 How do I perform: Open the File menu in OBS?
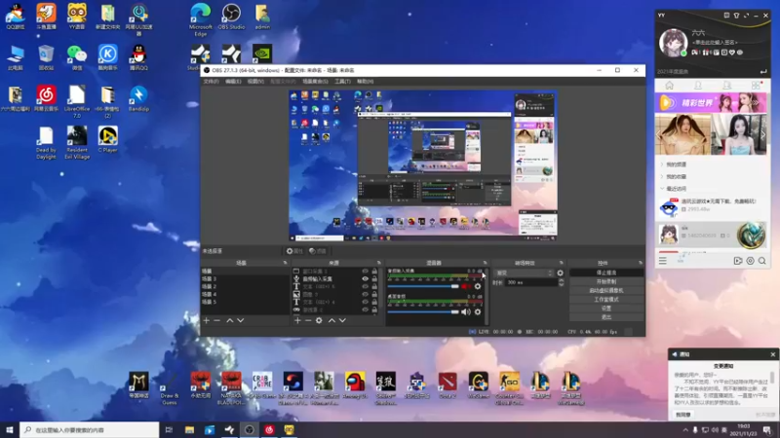pos(211,82)
